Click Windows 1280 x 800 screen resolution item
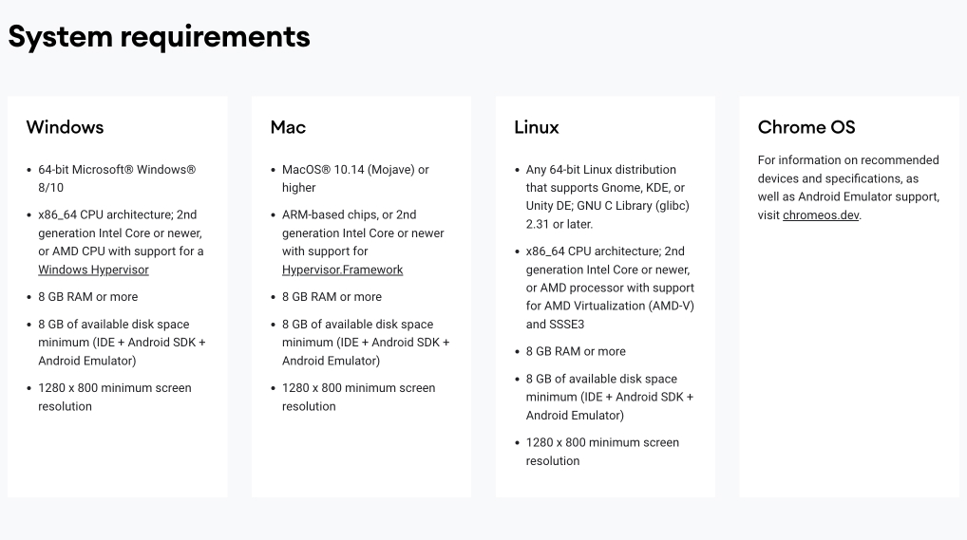Screen dimensions: 967x540 point(115,397)
